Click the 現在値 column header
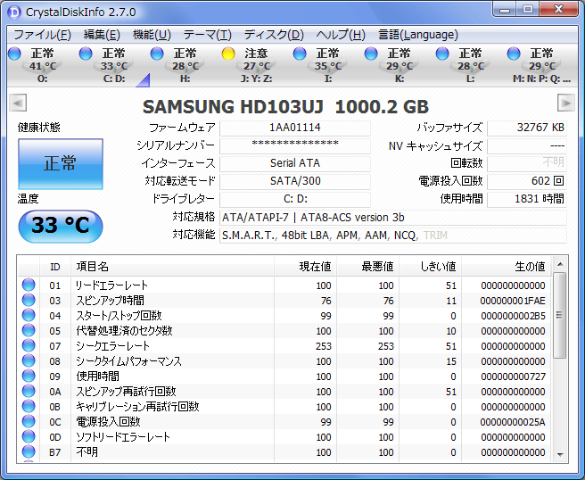The width and height of the screenshot is (585, 480). point(306,267)
